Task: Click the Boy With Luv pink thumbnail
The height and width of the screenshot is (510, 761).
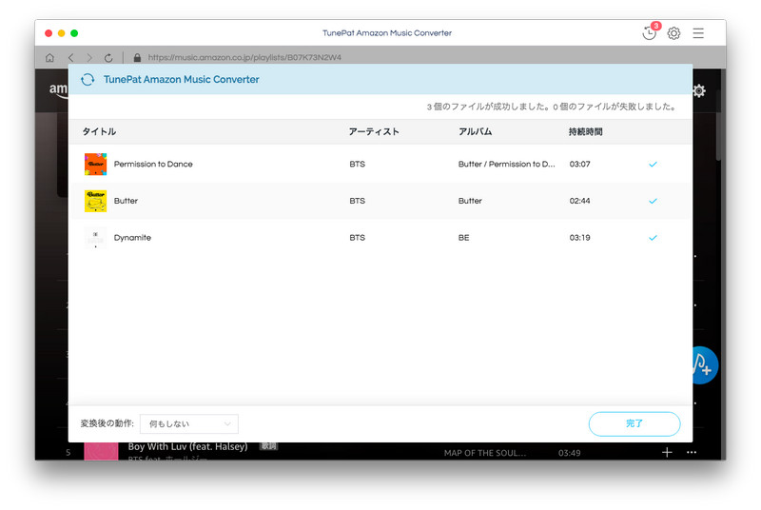Action: tap(101, 451)
